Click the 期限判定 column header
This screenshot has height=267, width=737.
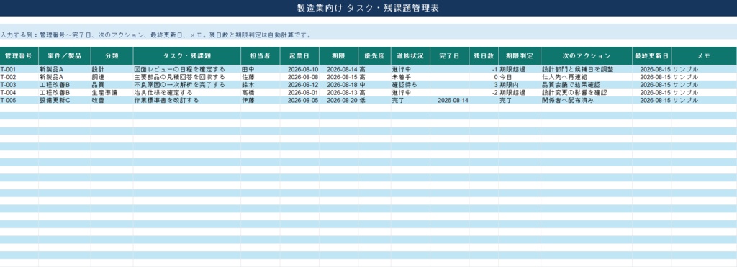tap(520, 55)
